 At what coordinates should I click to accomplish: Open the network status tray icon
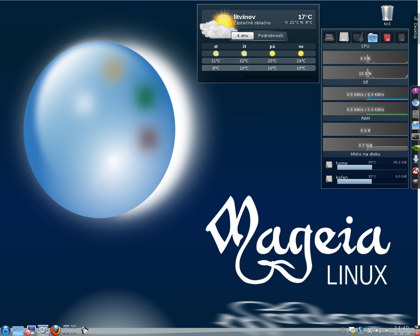pos(361,330)
